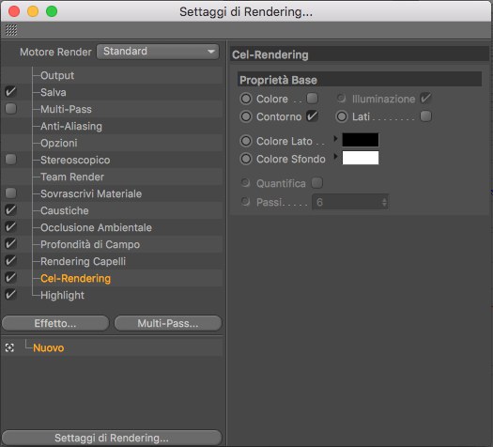Open the black Colore Lato swatch
The height and width of the screenshot is (447, 493).
[x=361, y=140]
